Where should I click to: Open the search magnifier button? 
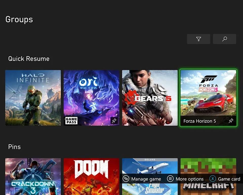click(224, 39)
